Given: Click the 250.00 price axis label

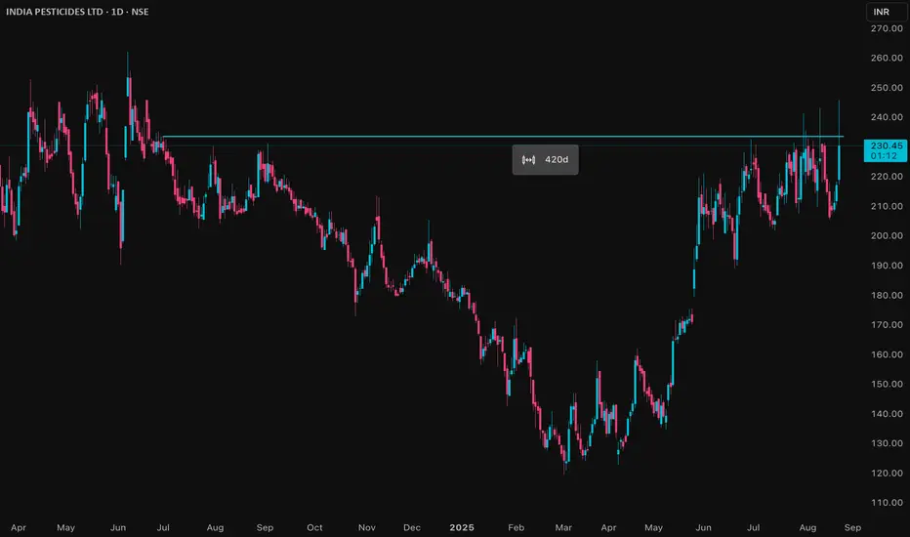Looking at the screenshot, I should pos(887,88).
